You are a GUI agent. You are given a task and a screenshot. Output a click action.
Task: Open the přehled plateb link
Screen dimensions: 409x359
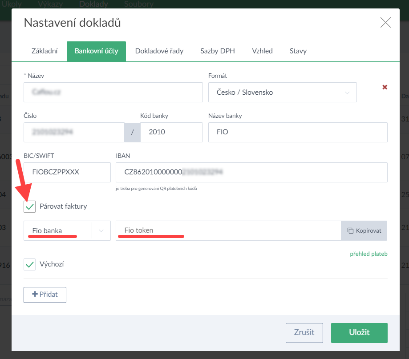pos(369,254)
